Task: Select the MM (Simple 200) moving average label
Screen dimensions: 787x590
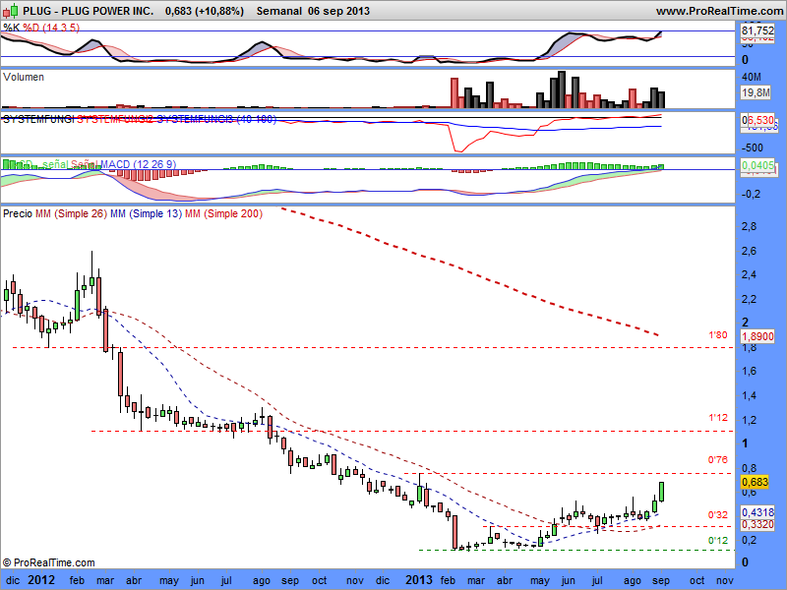Action: click(x=224, y=213)
